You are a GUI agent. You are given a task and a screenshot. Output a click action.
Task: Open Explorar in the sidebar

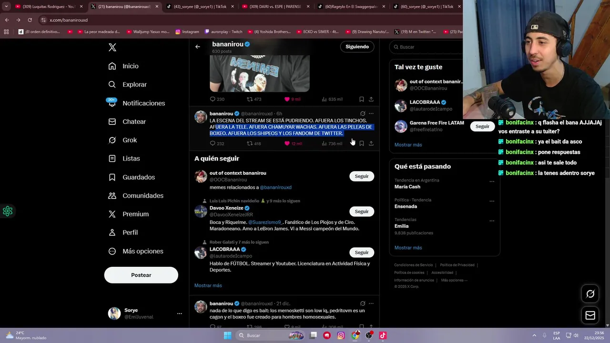[x=127, y=84]
